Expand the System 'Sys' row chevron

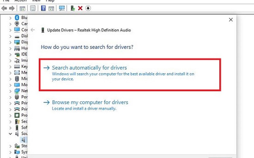(x=10, y=152)
